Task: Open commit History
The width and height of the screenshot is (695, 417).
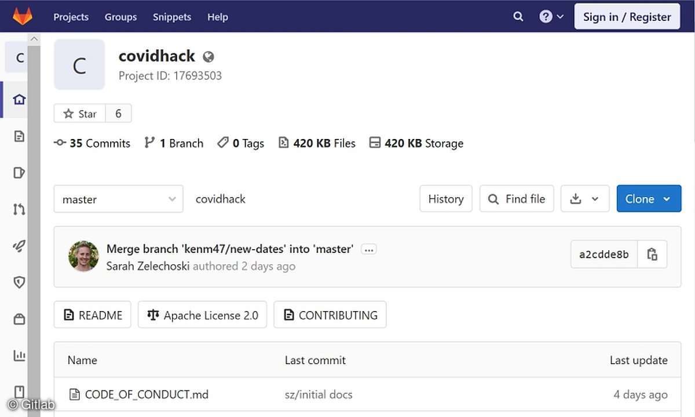Action: 446,199
